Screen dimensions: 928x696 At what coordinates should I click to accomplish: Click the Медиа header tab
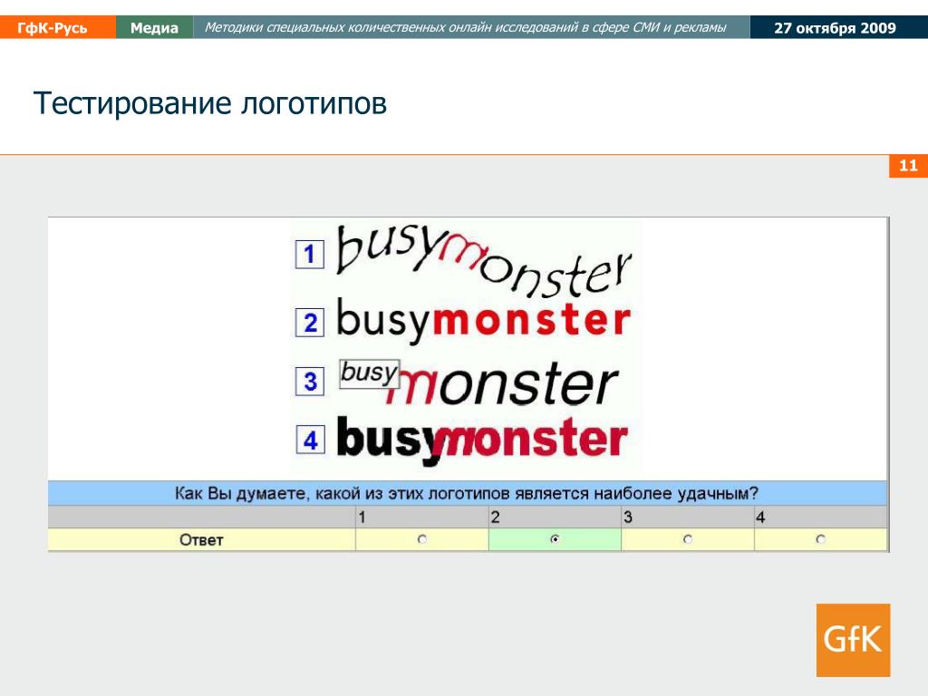[154, 28]
